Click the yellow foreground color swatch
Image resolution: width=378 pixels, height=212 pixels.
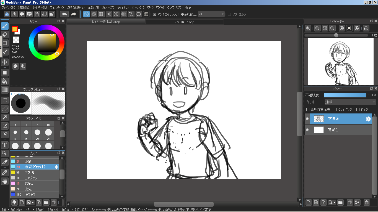pyautogui.click(x=15, y=29)
